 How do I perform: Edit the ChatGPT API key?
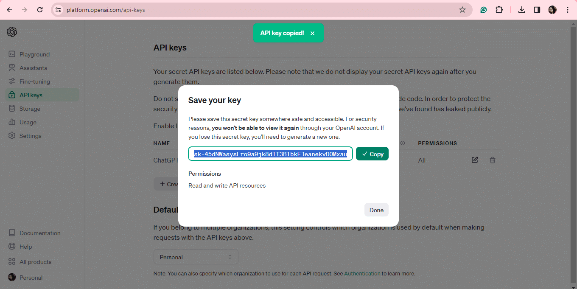[475, 160]
